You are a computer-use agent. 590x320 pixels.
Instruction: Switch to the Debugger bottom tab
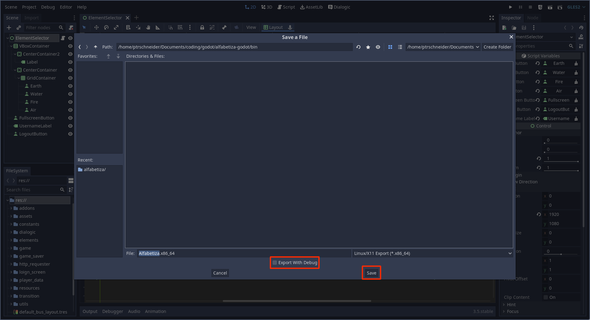[x=112, y=311]
